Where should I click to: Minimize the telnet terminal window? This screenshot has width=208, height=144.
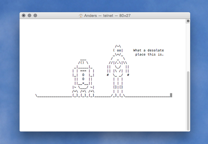coord(29,15)
